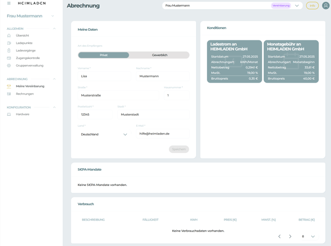
Task: Click the Vereinbarung badge in header
Action: pos(281,5)
